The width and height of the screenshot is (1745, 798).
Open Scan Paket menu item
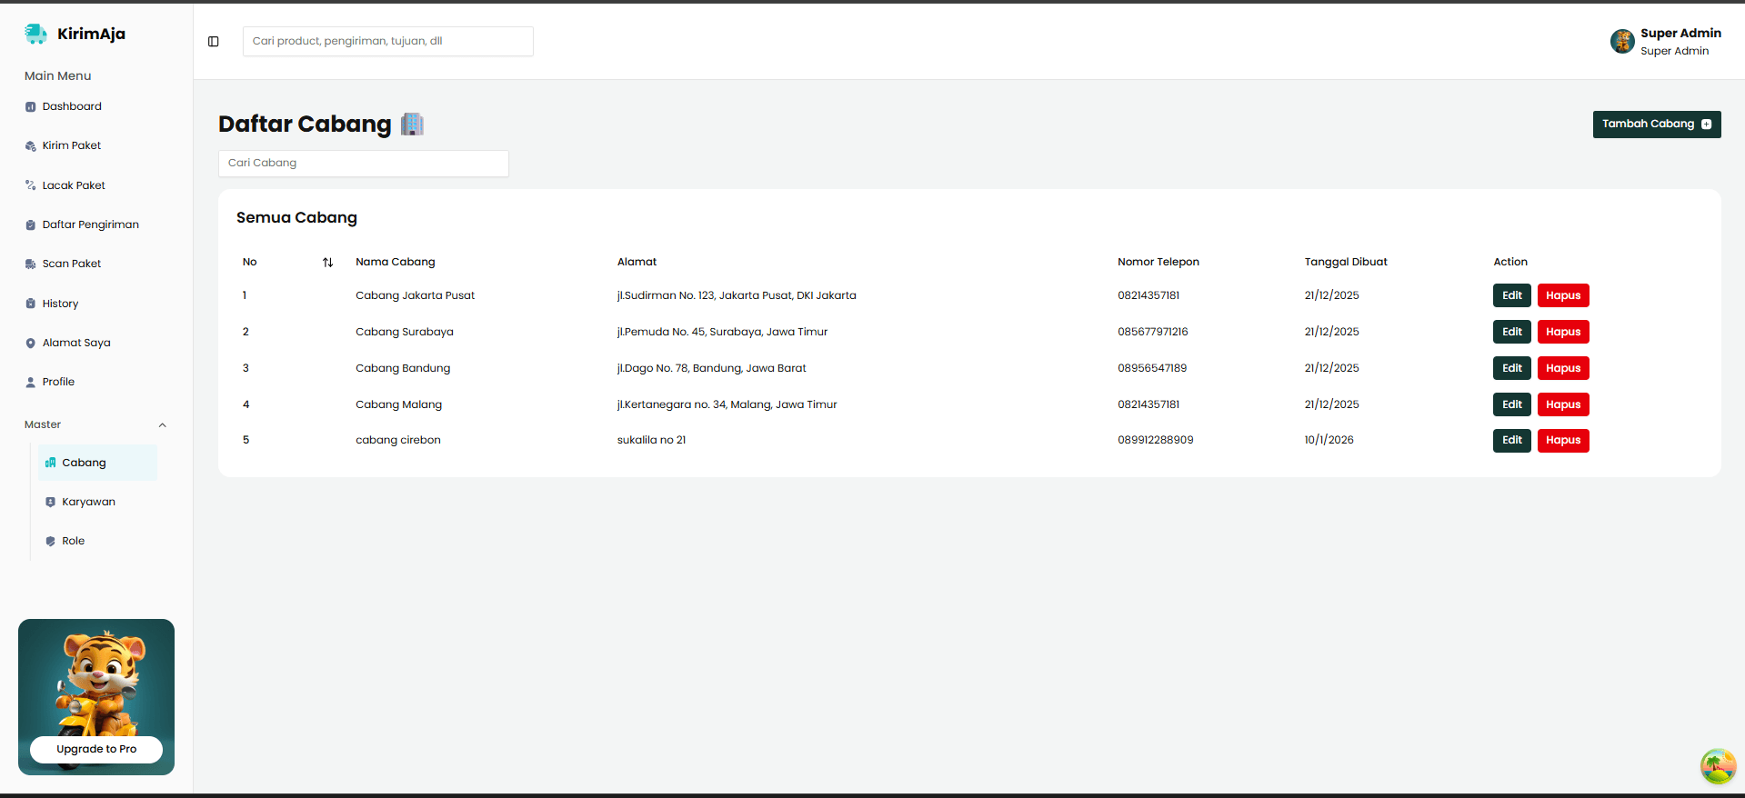(x=72, y=264)
